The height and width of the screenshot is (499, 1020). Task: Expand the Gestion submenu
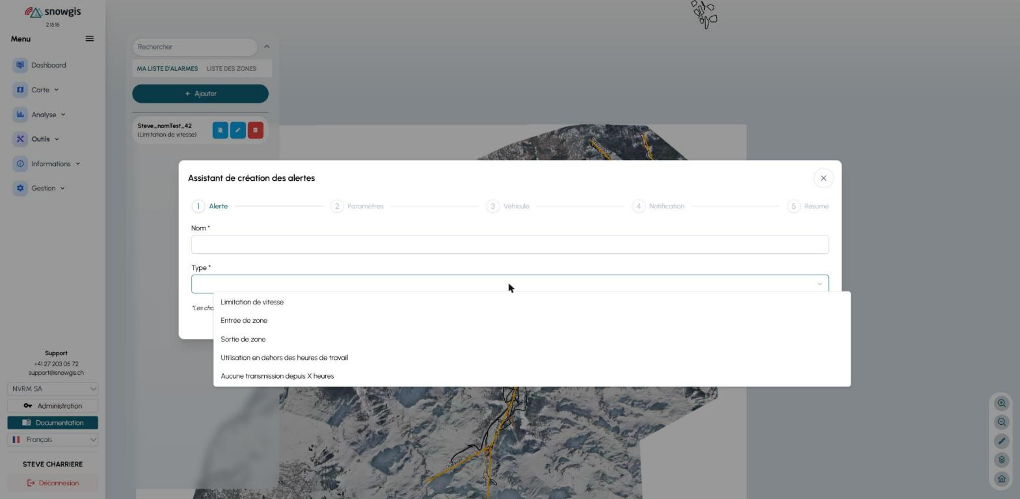[x=62, y=189]
